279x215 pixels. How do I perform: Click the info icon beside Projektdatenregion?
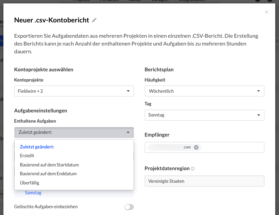tap(193, 169)
